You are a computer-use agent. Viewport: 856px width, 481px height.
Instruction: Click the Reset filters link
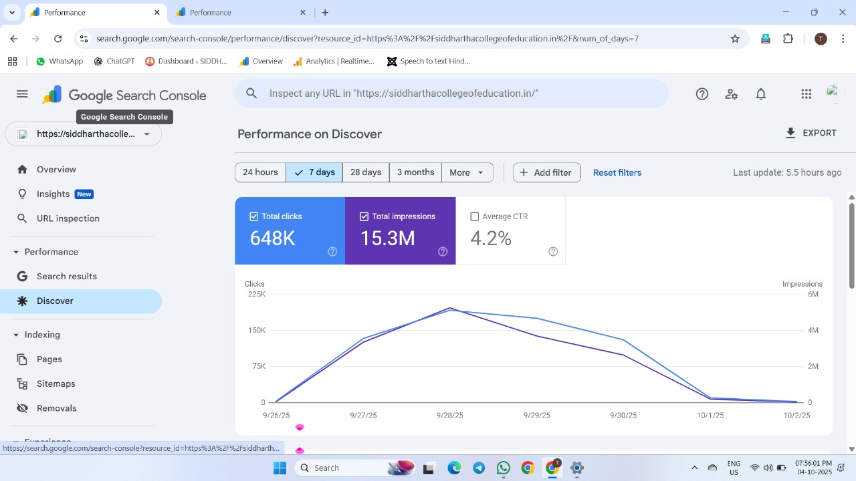[x=617, y=172]
